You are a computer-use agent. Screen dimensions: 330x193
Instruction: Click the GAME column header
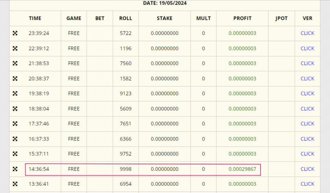click(x=74, y=18)
